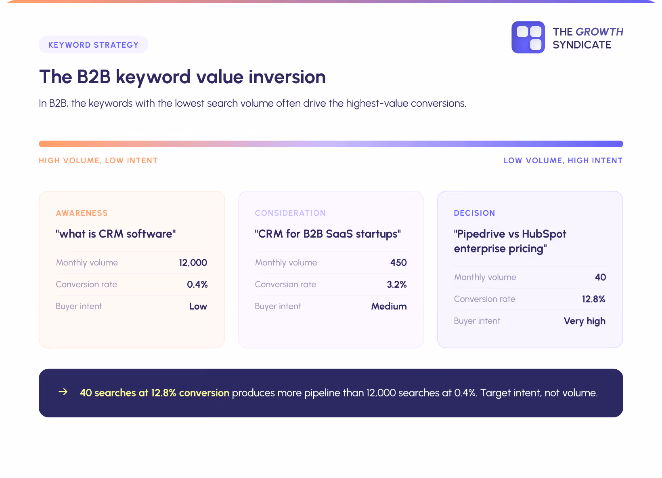
Task: Open the Consideration card heading
Action: (290, 213)
